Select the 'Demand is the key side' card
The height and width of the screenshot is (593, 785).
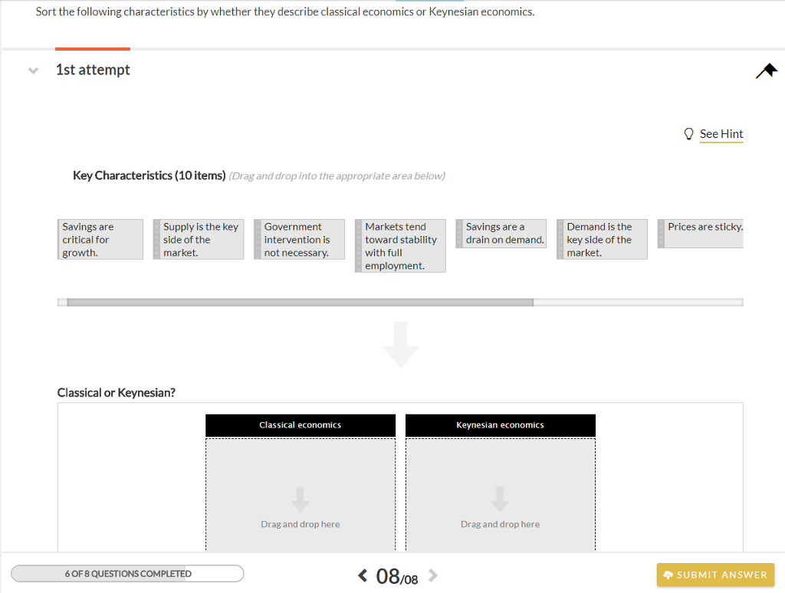(x=602, y=238)
